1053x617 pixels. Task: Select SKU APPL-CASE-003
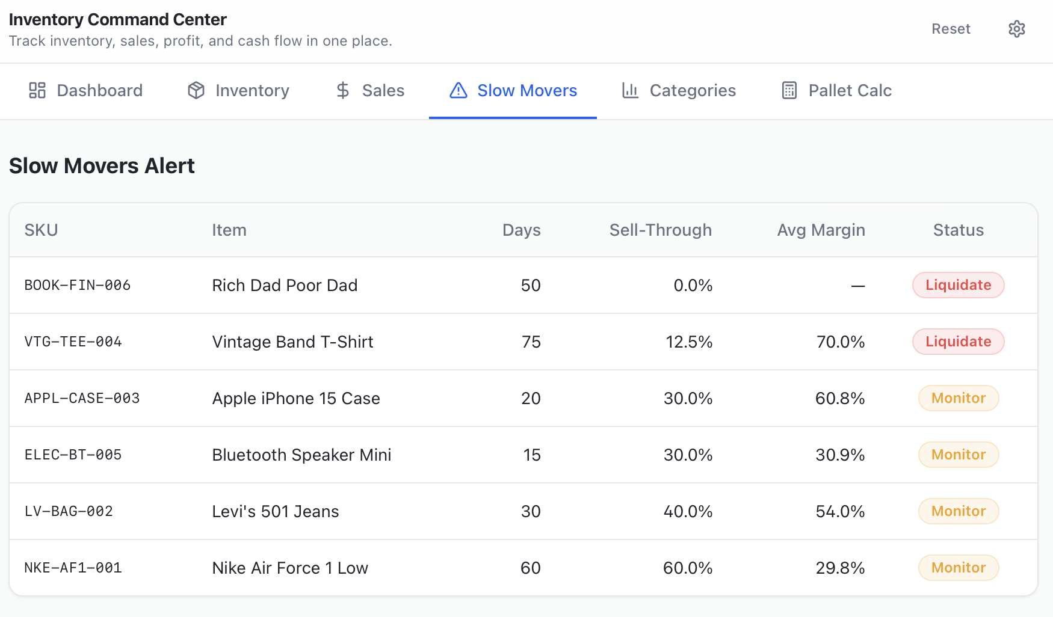click(82, 398)
